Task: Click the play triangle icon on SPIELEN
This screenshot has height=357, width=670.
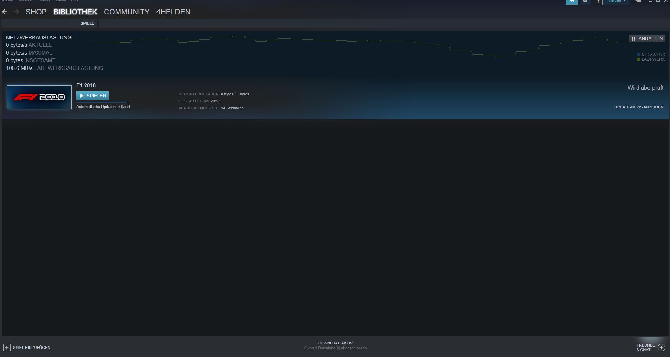Action: pos(82,96)
